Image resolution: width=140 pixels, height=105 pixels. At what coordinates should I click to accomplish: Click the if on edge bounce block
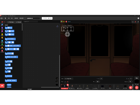point(9,76)
